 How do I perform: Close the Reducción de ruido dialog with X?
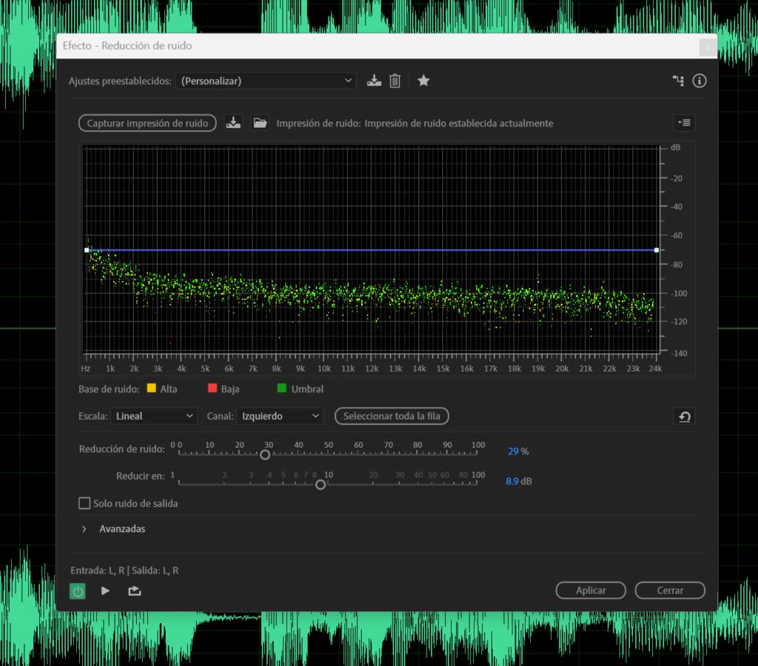pyautogui.click(x=708, y=47)
